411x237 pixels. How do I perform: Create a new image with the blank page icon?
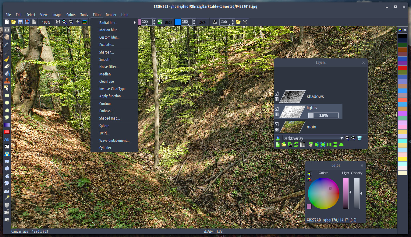[7, 22]
